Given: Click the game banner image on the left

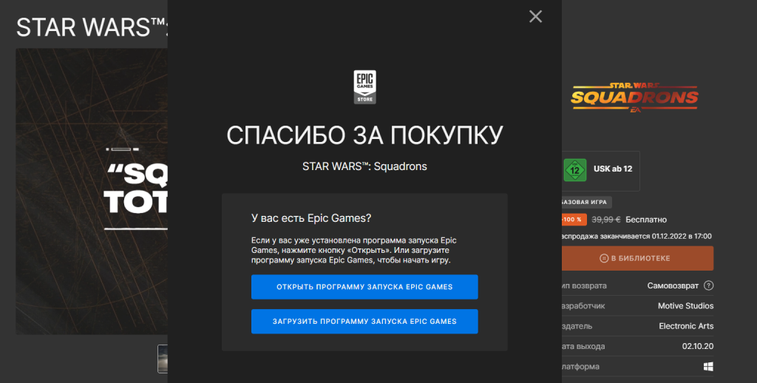Looking at the screenshot, I should pos(92,191).
